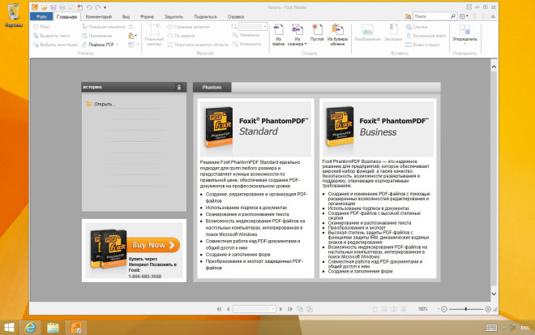Click inside the 'Поиск' search field
535x335 pixels.
(x=430, y=16)
